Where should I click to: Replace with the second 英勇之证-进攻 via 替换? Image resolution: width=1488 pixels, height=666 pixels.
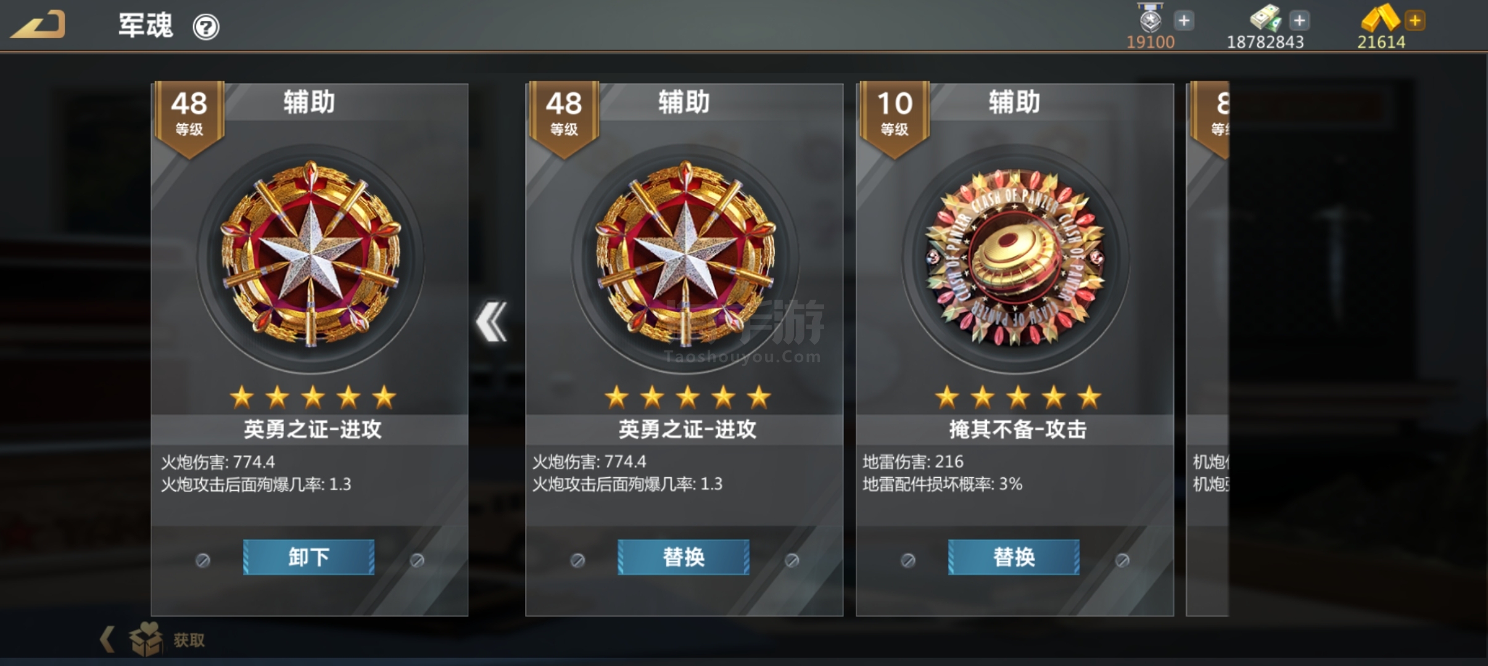click(x=684, y=557)
